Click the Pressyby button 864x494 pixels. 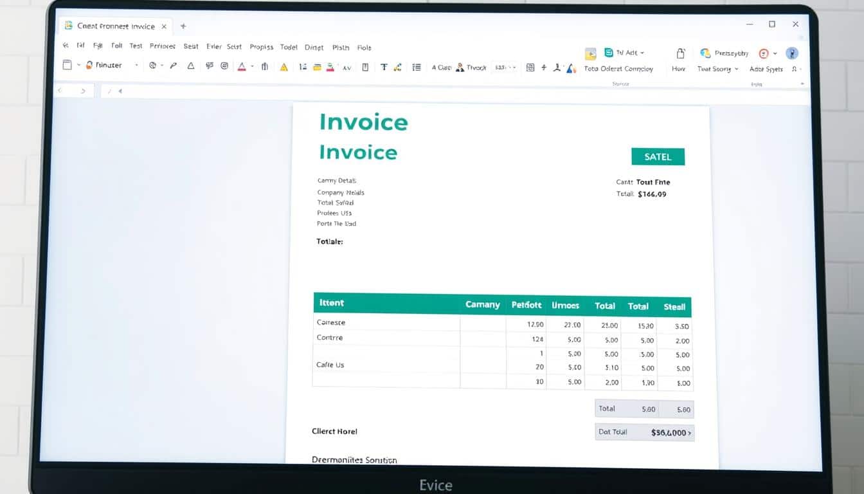click(x=732, y=53)
